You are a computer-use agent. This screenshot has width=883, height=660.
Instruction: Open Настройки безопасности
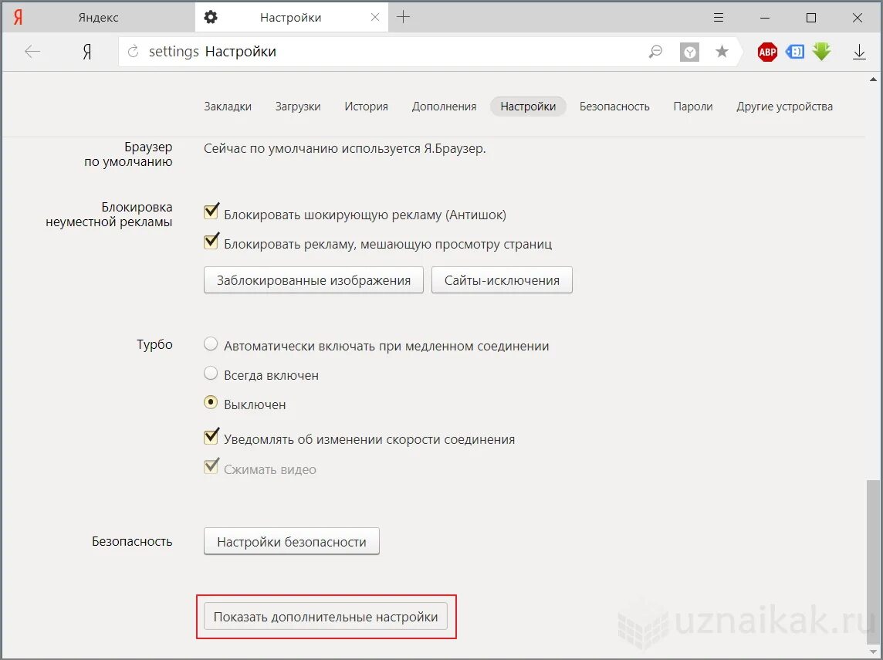(x=292, y=541)
